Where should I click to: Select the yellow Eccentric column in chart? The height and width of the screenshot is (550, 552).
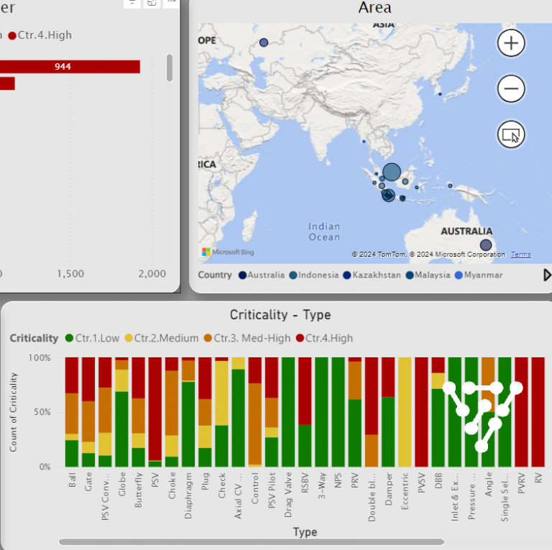405,412
